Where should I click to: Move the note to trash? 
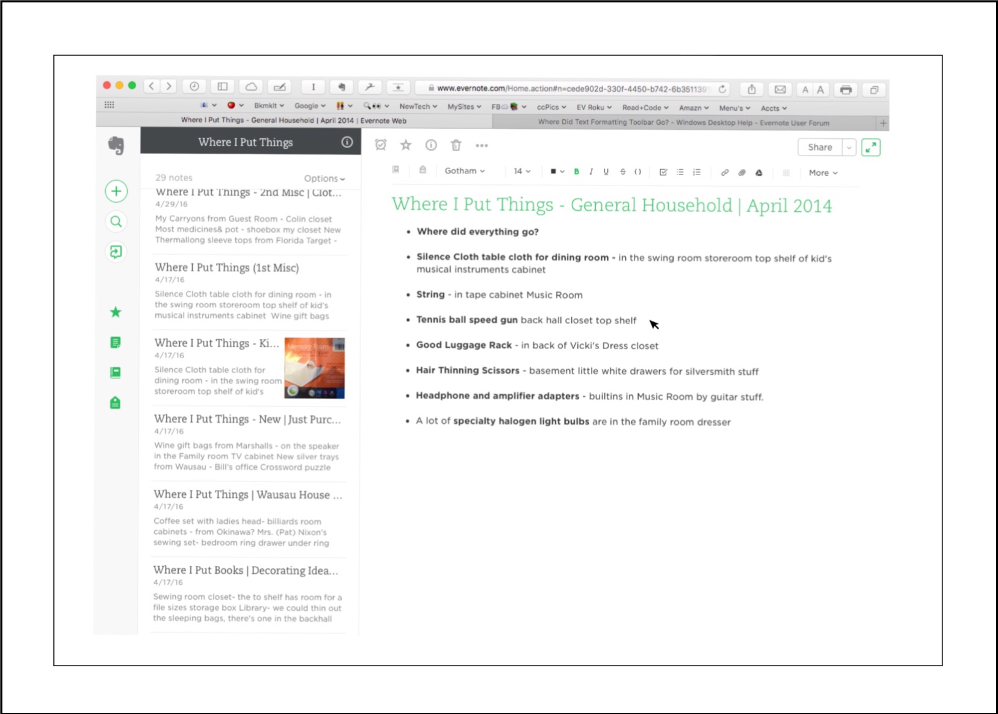point(456,145)
